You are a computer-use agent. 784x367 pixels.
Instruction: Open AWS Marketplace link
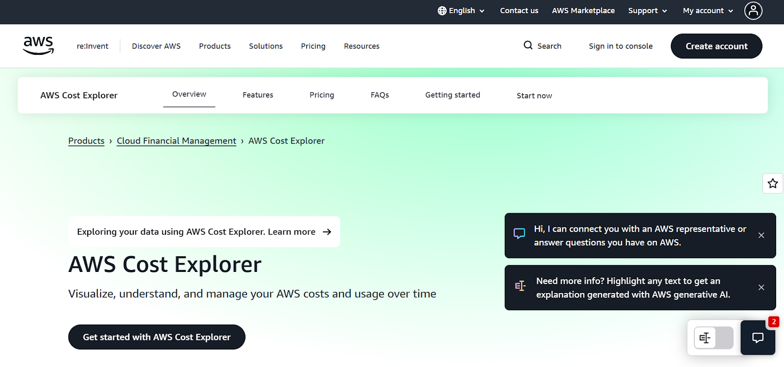583,11
